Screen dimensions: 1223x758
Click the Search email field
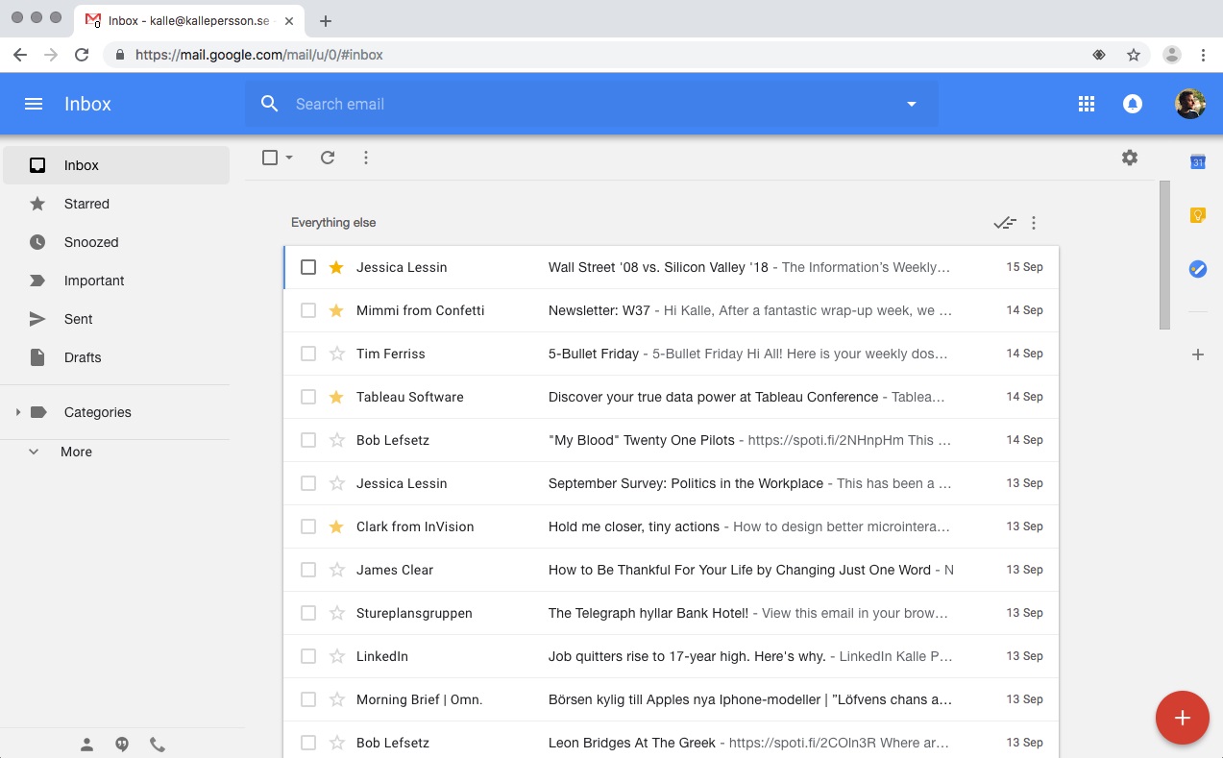[591, 104]
